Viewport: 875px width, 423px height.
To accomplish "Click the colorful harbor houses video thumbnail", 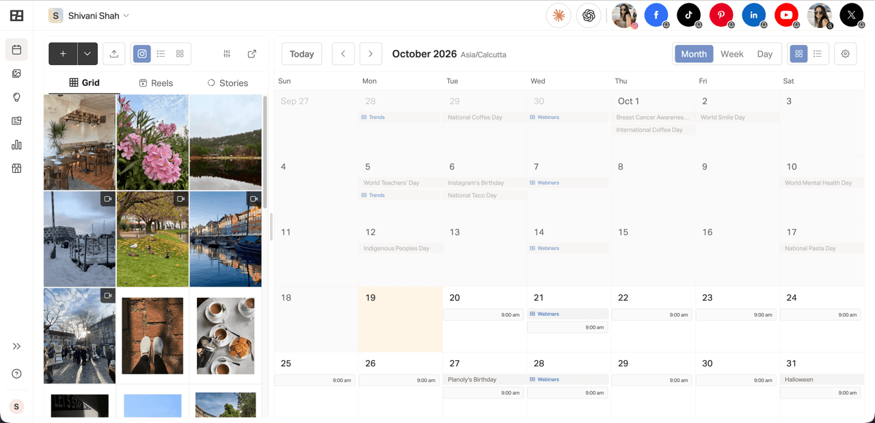I will click(226, 239).
